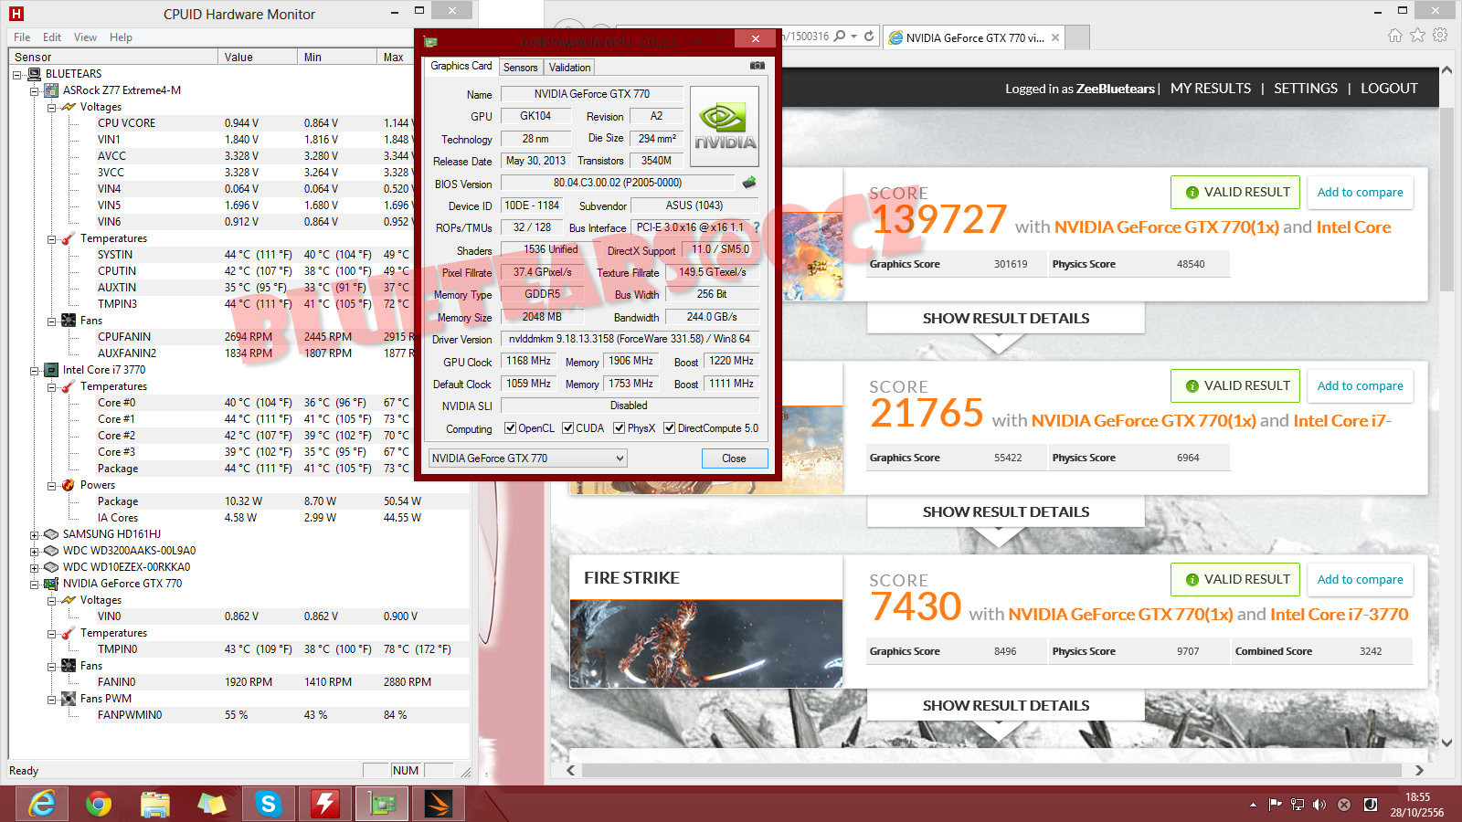The height and width of the screenshot is (822, 1462).
Task: Collapse the ASRock Z77 Extreme4-M node
Action: click(34, 90)
